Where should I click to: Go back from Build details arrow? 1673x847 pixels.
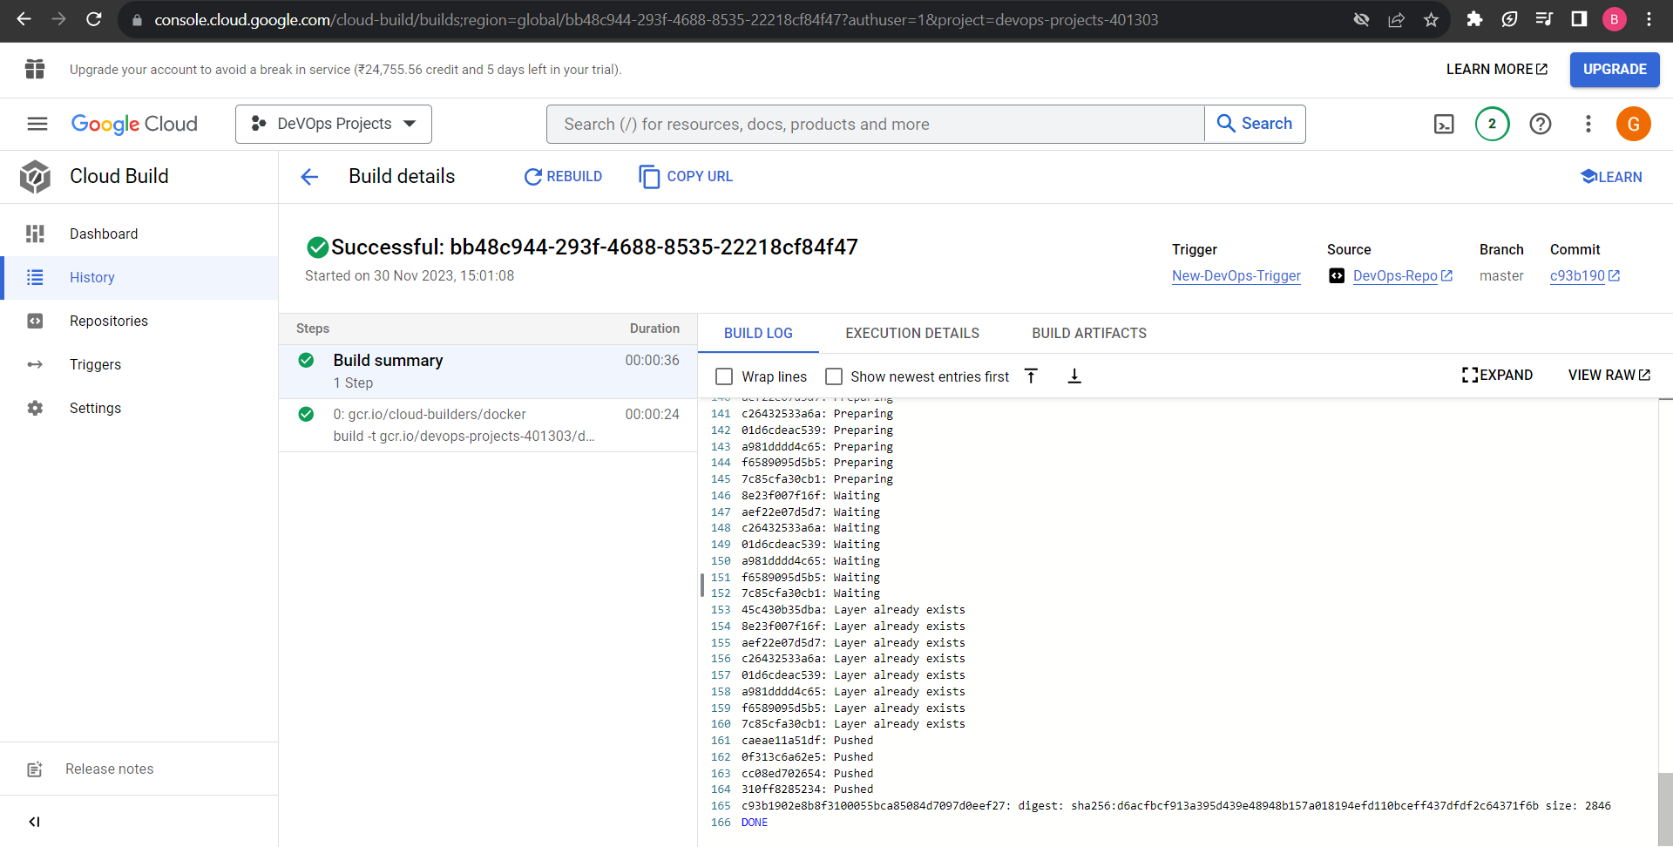point(309,177)
